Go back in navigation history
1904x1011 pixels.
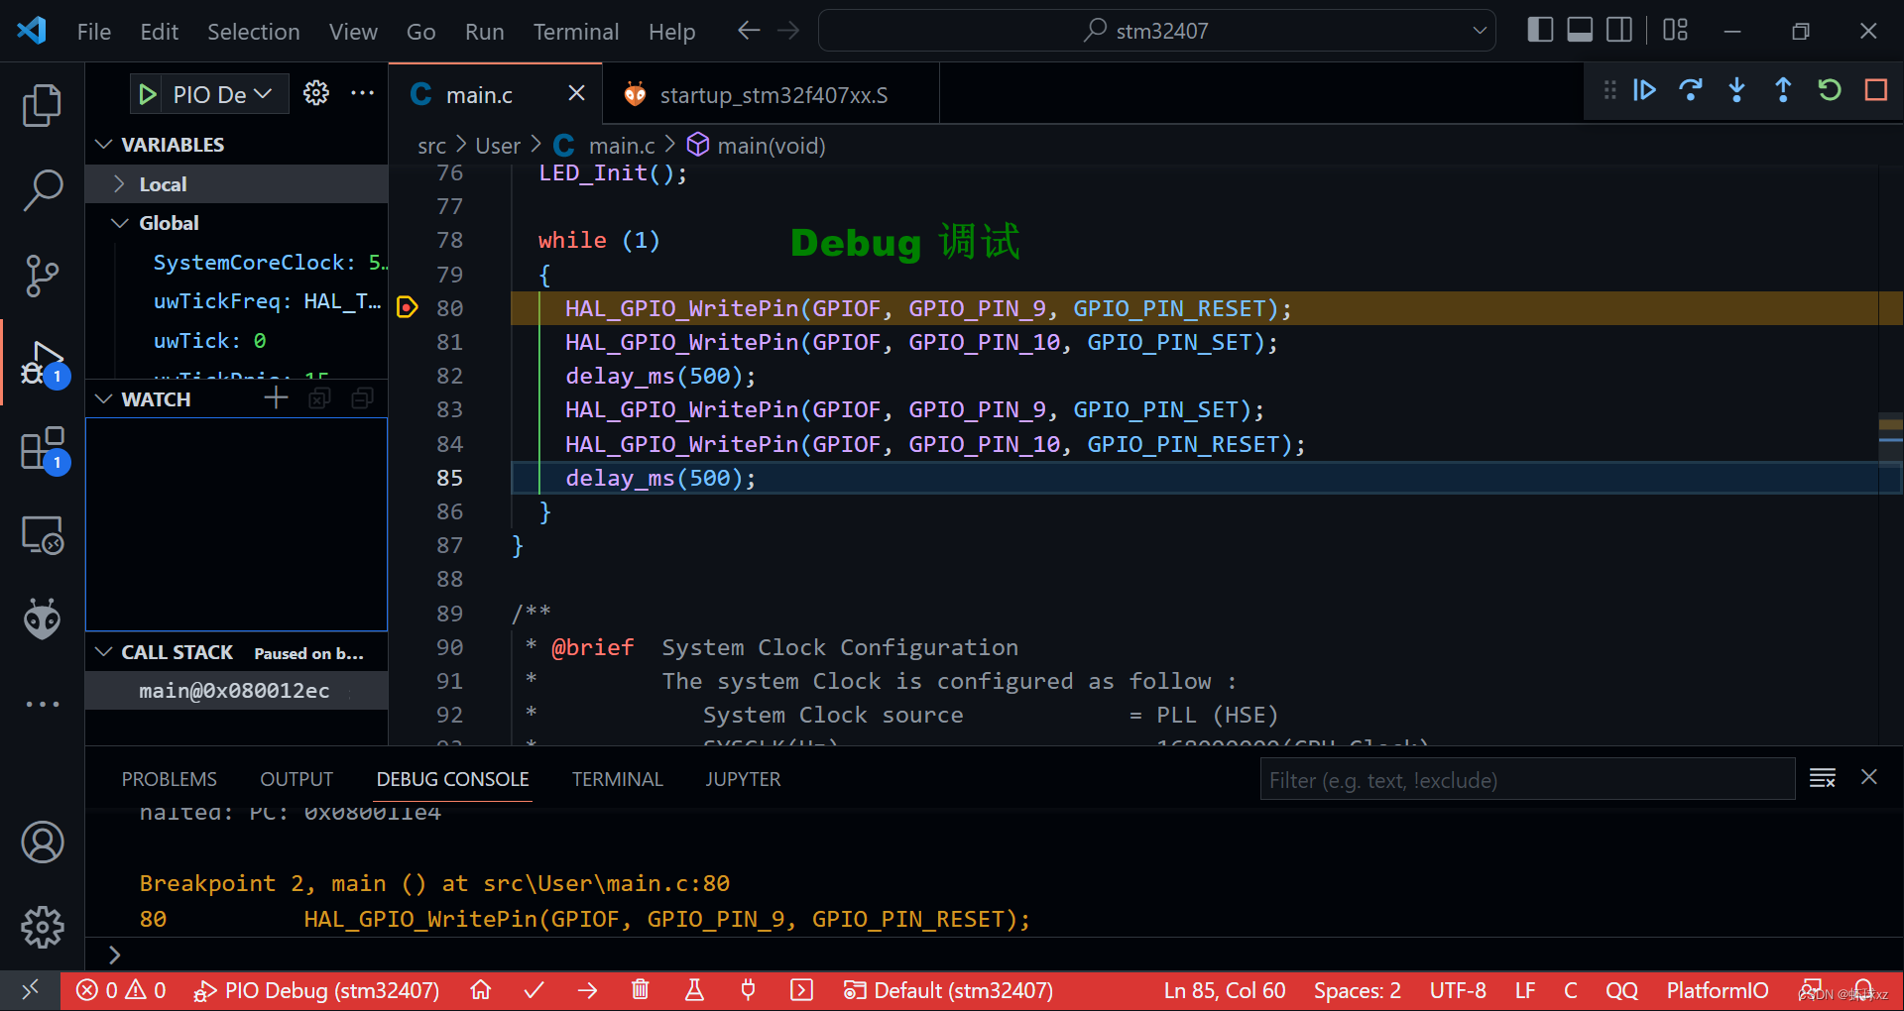coord(749,31)
